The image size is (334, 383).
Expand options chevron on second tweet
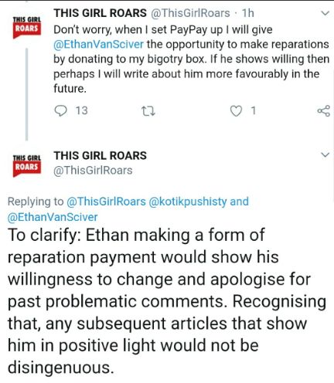(x=325, y=155)
